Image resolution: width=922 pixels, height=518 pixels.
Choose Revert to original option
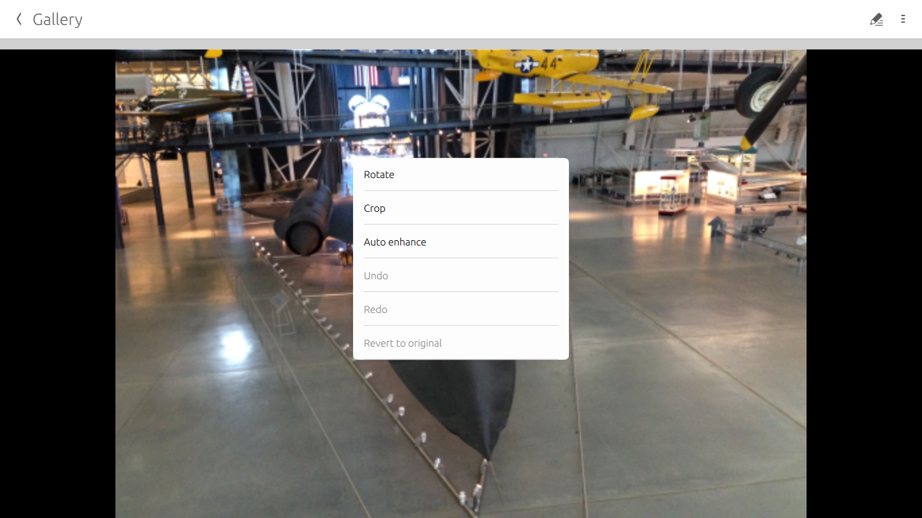click(461, 343)
